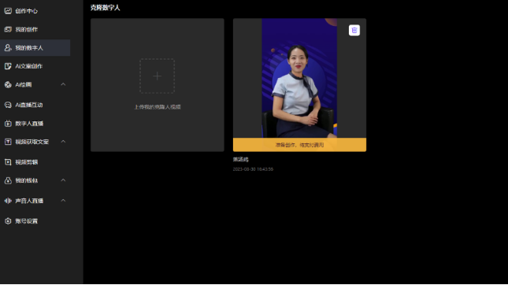
Task: Click the dashed plus upload box
Action: pos(158,76)
